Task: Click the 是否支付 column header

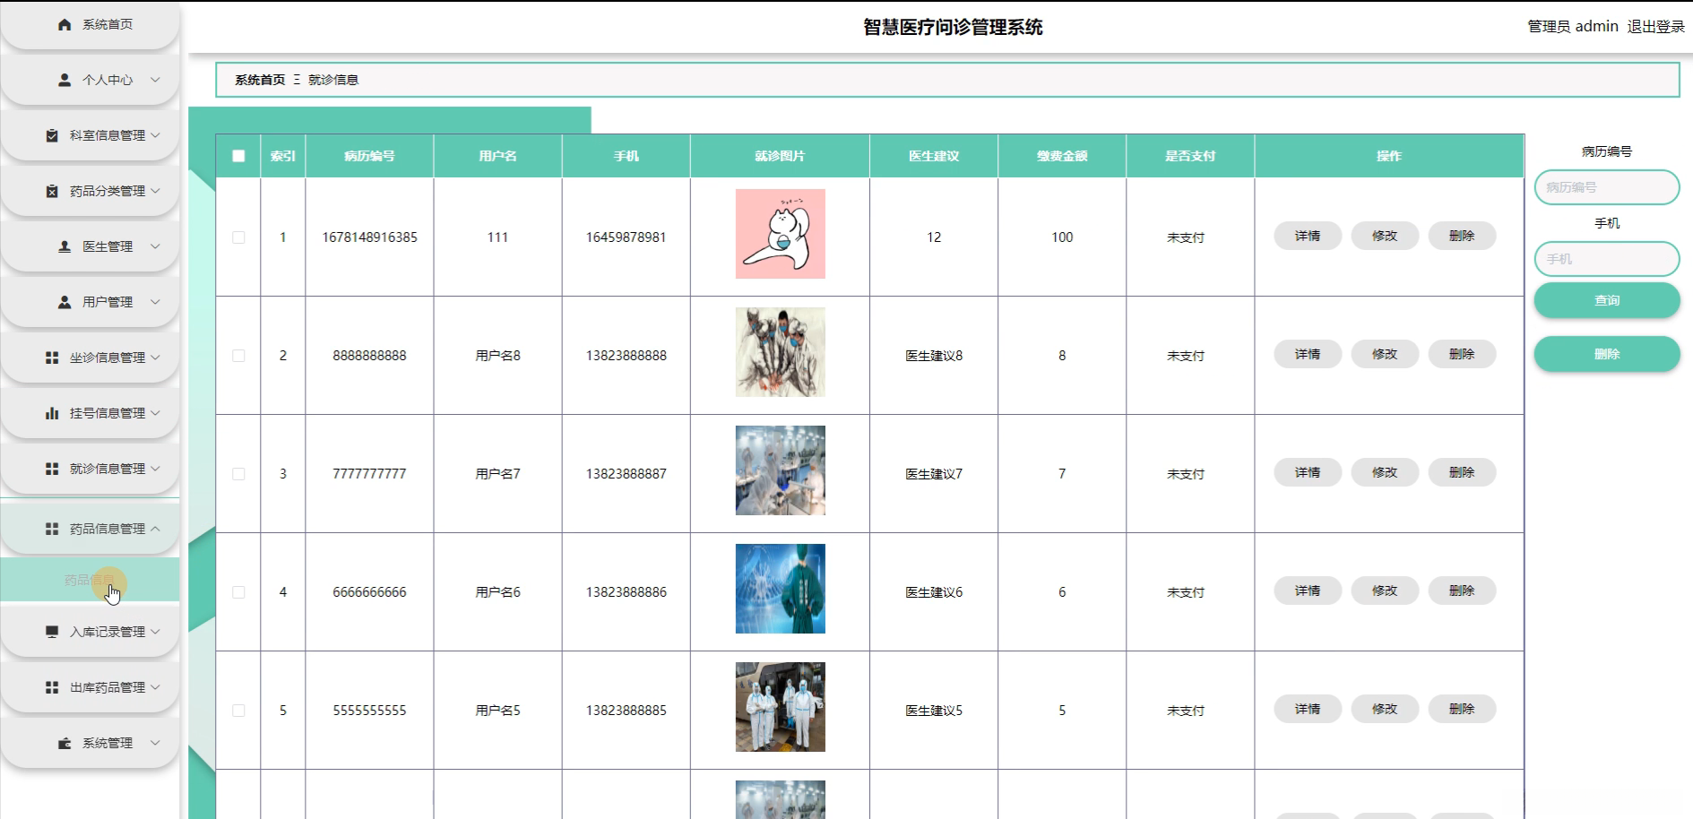Action: point(1190,156)
